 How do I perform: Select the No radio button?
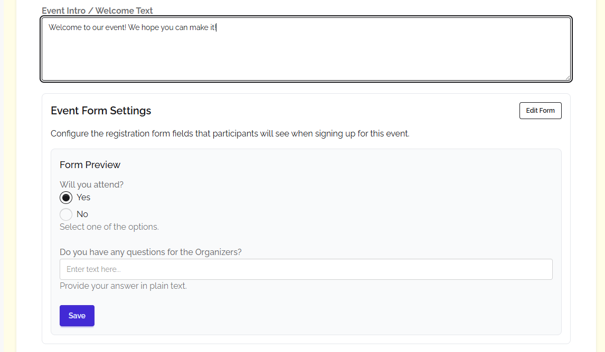point(66,214)
